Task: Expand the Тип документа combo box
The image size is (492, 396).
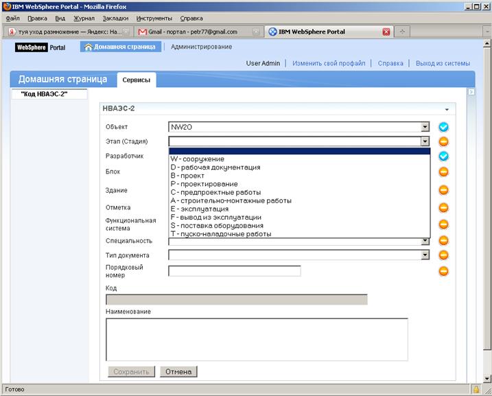Action: tap(425, 255)
